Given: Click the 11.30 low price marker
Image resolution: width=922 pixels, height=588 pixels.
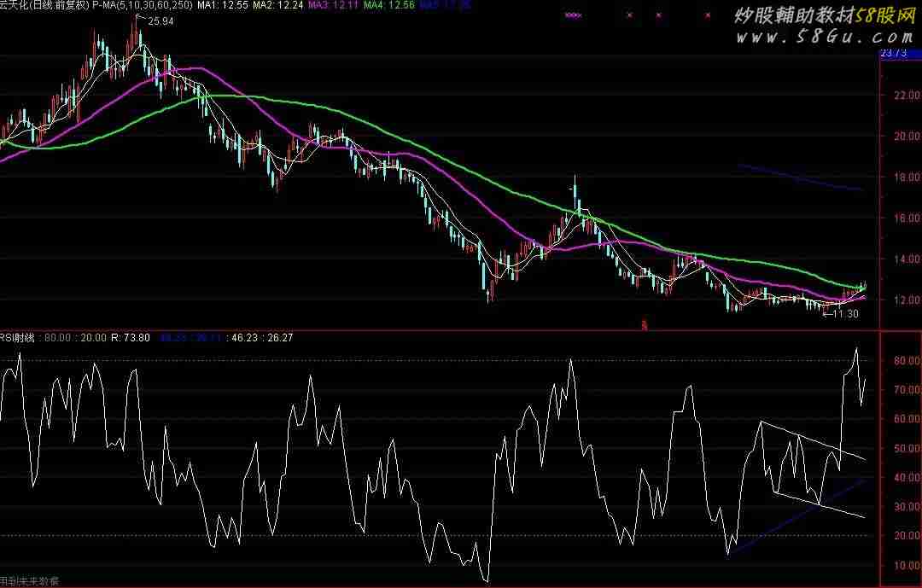Looking at the screenshot, I should point(845,314).
